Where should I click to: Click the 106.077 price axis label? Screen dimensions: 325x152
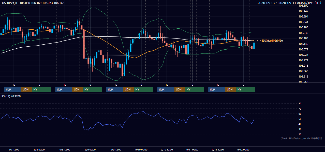point(304,49)
